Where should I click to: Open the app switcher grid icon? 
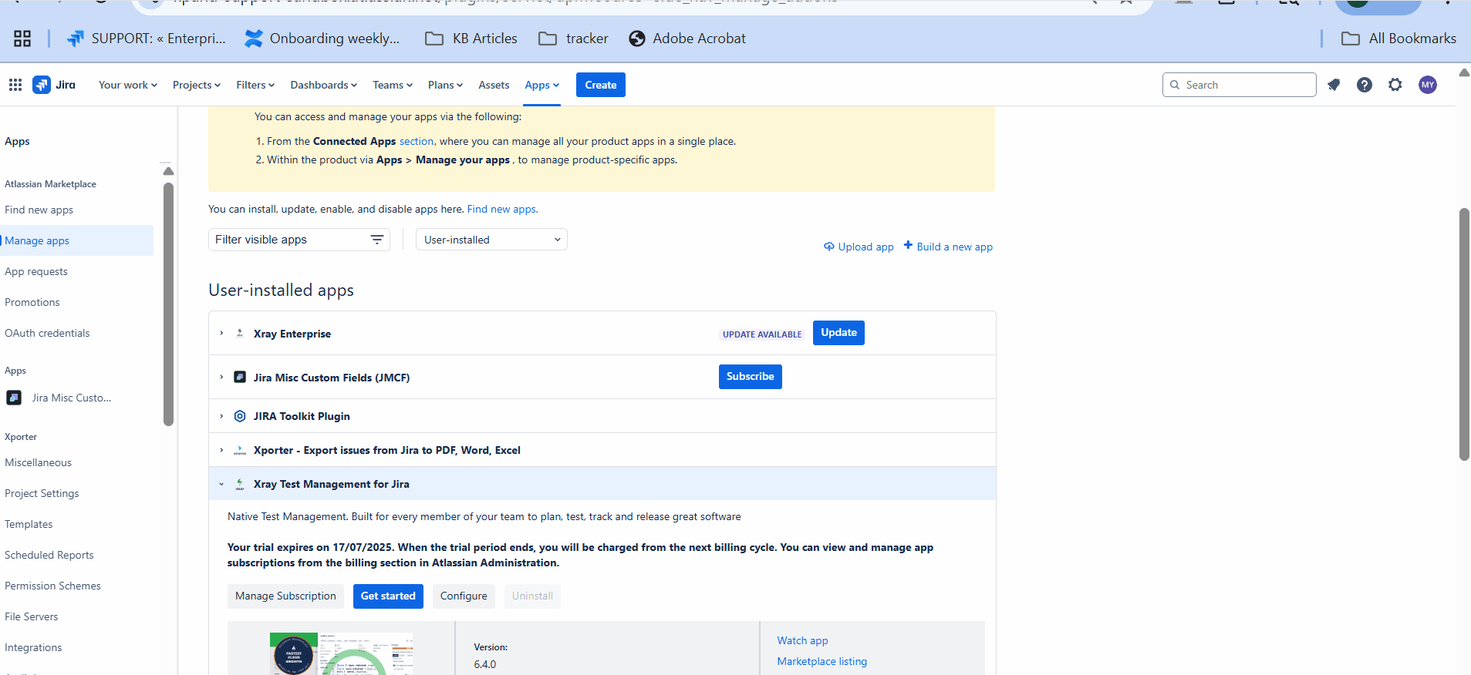[x=15, y=85]
